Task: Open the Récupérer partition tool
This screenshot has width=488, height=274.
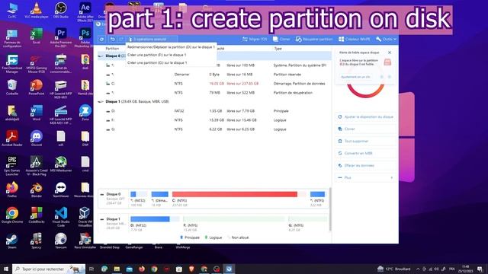Action: click(314, 39)
